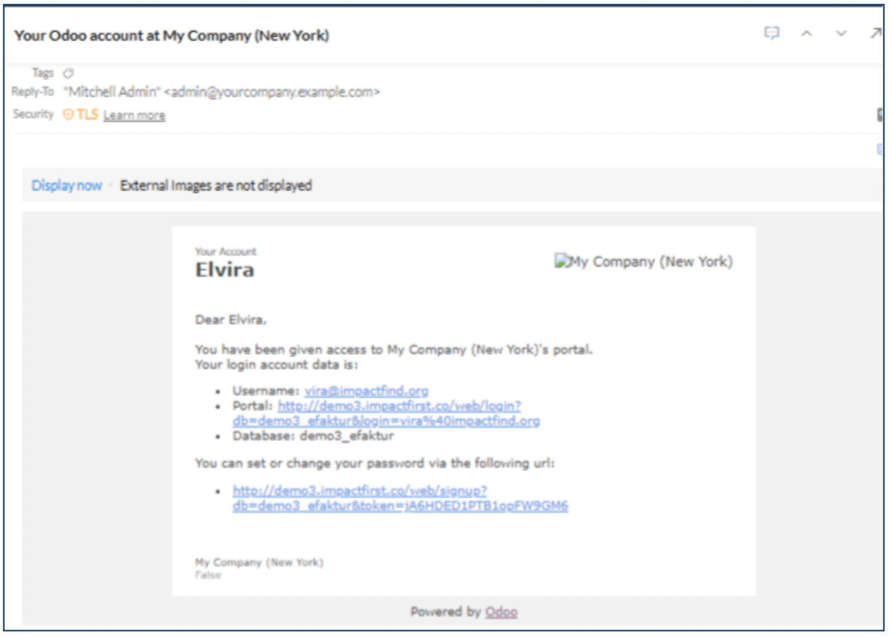The height and width of the screenshot is (637, 892).
Task: Click the 'Security' label
Action: (33, 114)
